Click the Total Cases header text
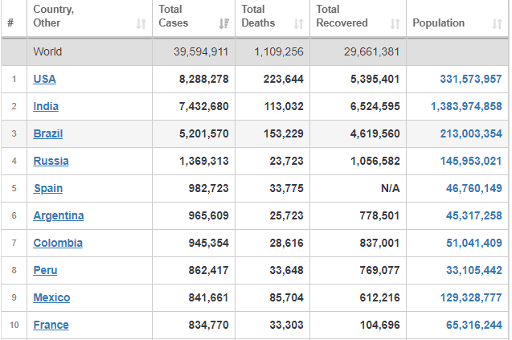 click(x=174, y=16)
